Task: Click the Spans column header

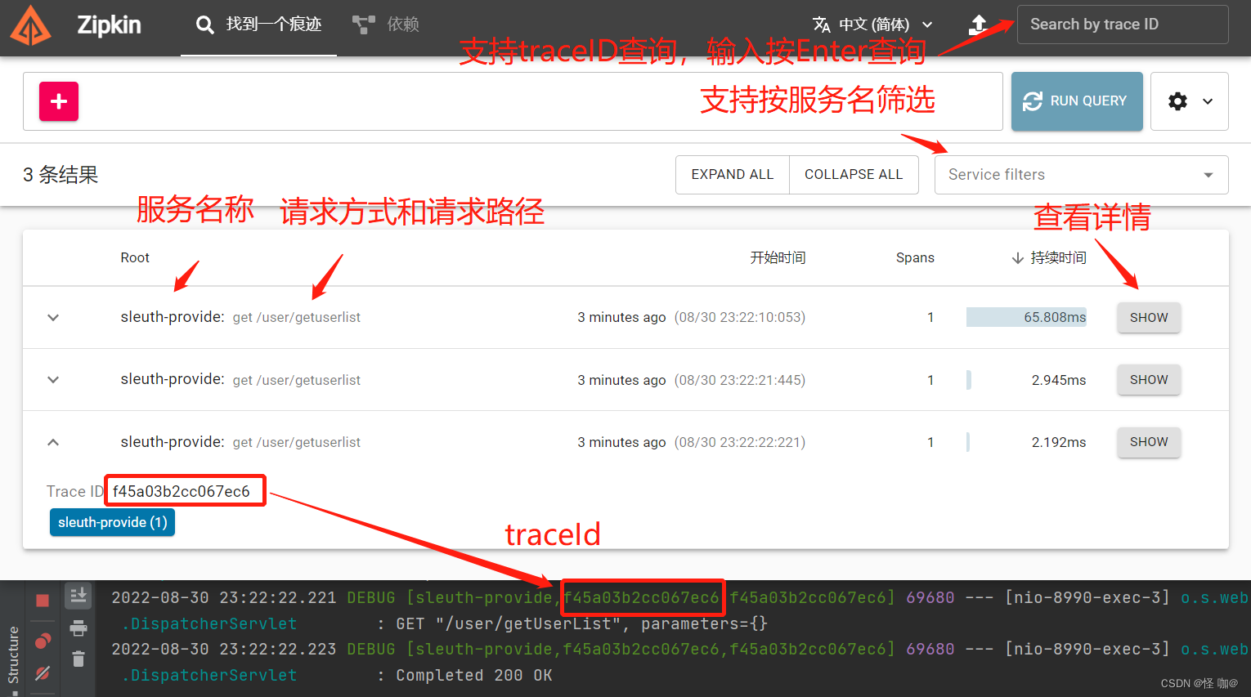Action: point(915,258)
